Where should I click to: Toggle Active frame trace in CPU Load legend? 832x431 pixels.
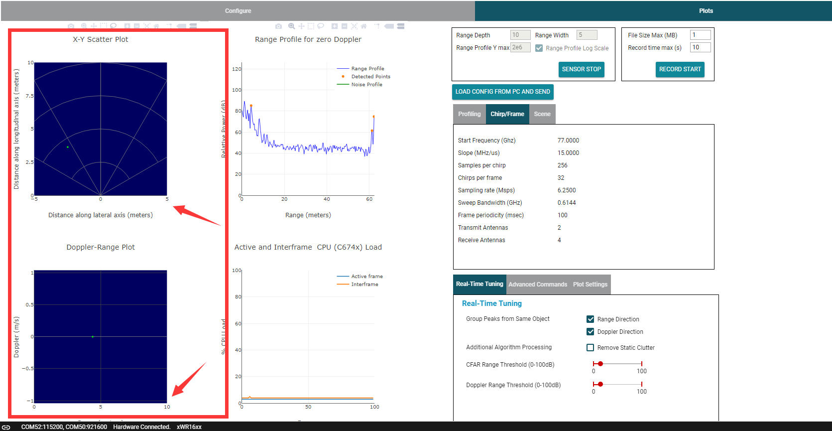tap(359, 277)
